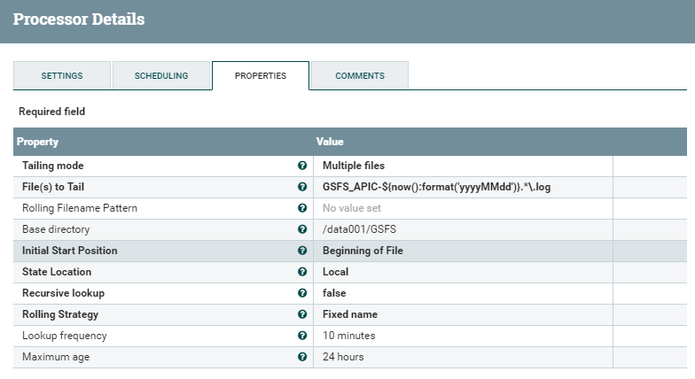Click help icon next to Lookup frequency

[x=302, y=336]
